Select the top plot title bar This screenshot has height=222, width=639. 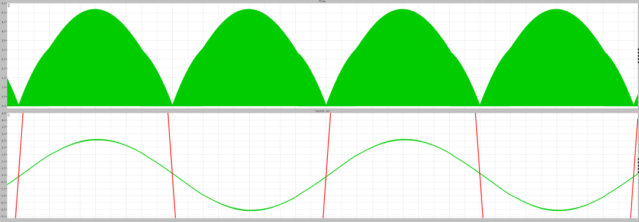tap(319, 2)
